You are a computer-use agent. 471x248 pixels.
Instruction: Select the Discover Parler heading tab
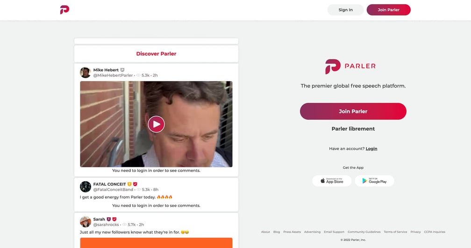pyautogui.click(x=156, y=54)
